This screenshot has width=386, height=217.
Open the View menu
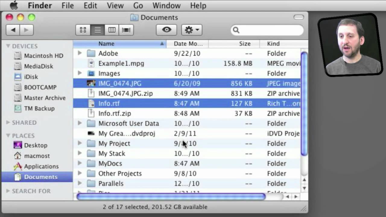(115, 5)
